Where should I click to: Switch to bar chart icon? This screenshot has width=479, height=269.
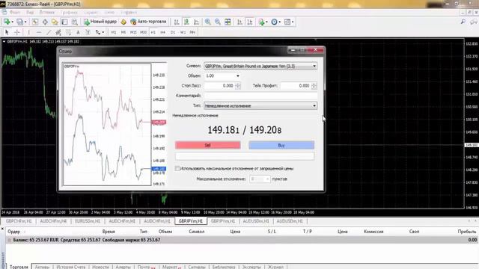pyautogui.click(x=177, y=22)
